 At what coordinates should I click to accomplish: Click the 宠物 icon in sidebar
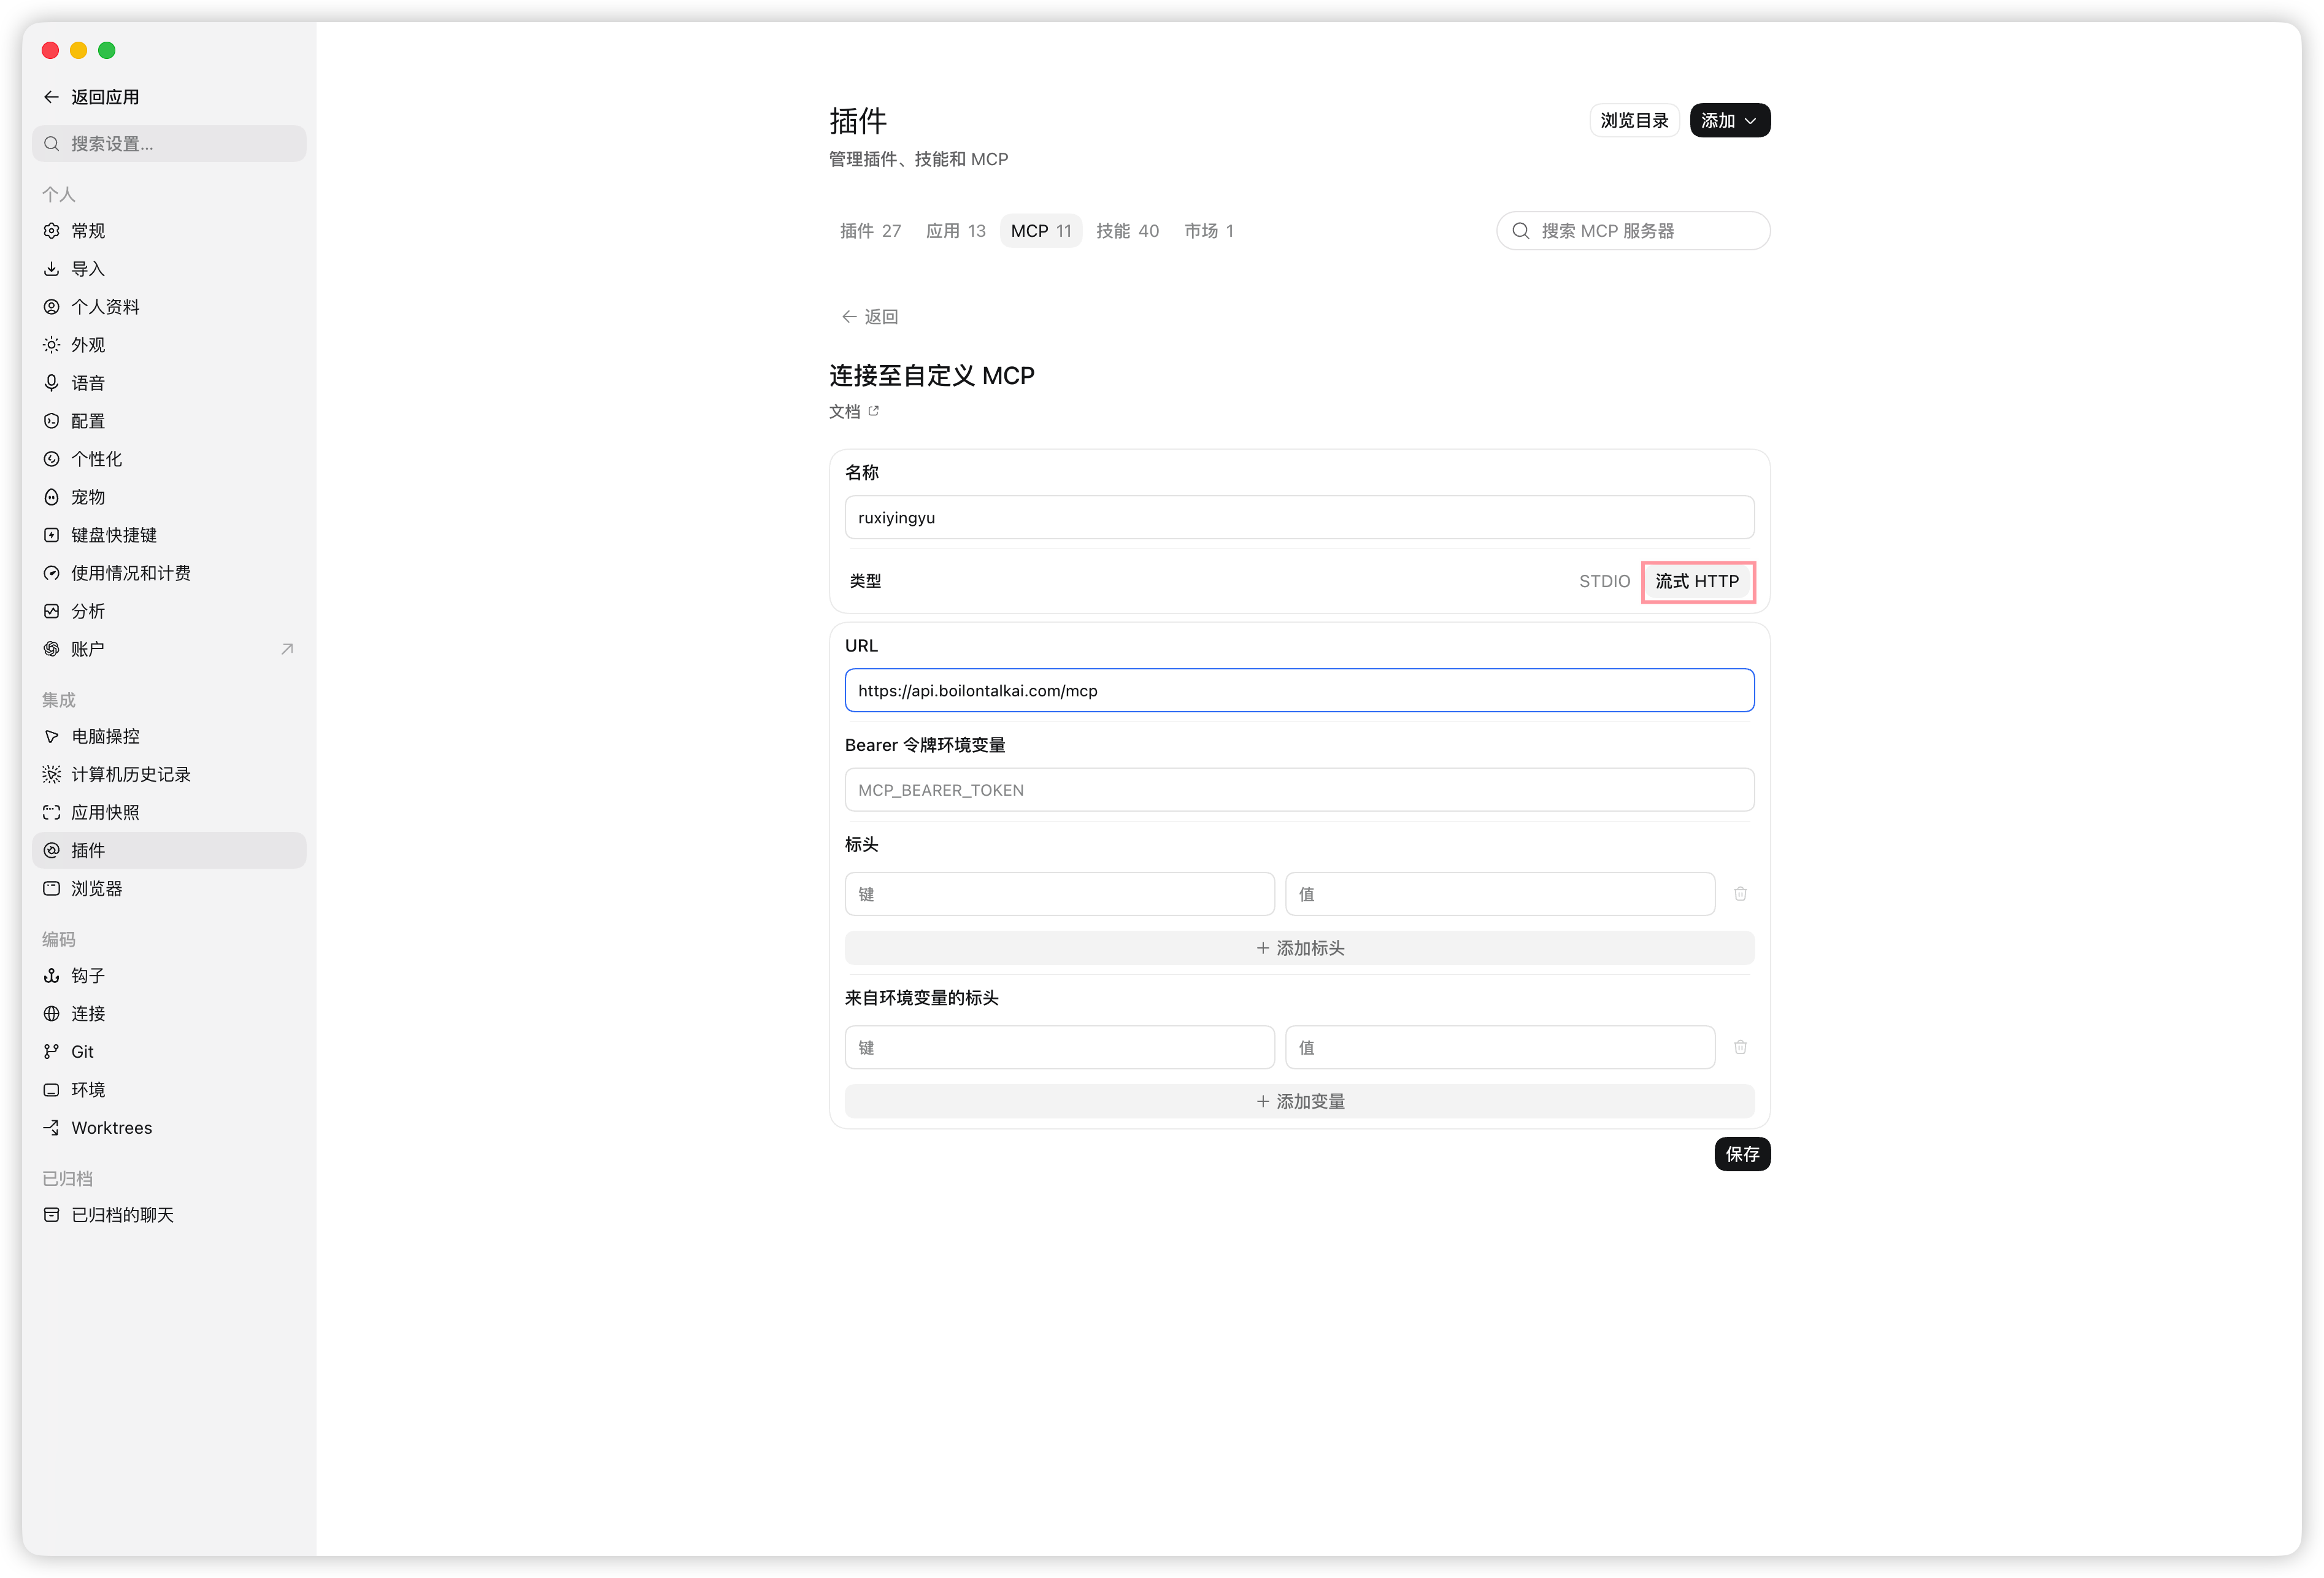tap(51, 497)
